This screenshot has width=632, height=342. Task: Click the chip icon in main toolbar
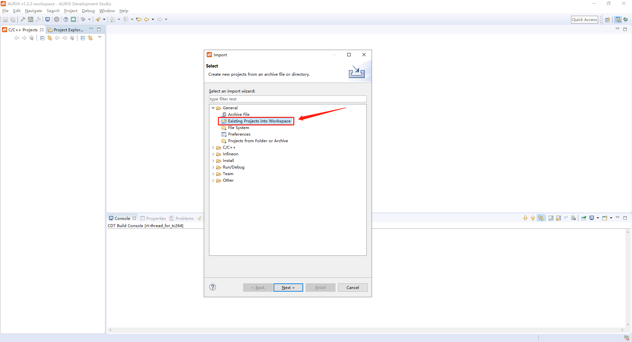[x=57, y=19]
